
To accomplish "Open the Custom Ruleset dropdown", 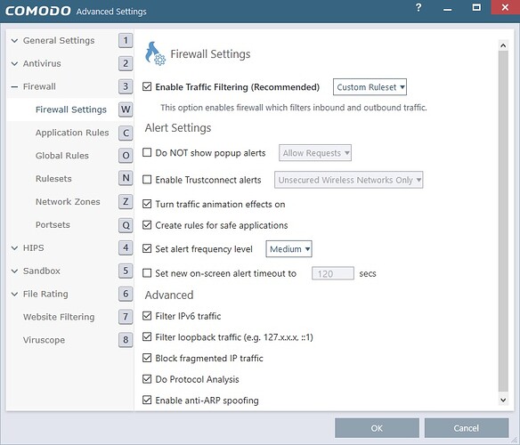I will tap(370, 87).
